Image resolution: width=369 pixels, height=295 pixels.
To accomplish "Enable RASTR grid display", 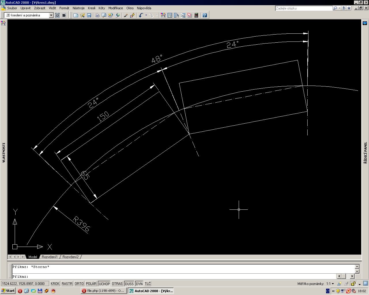I will coord(67,284).
